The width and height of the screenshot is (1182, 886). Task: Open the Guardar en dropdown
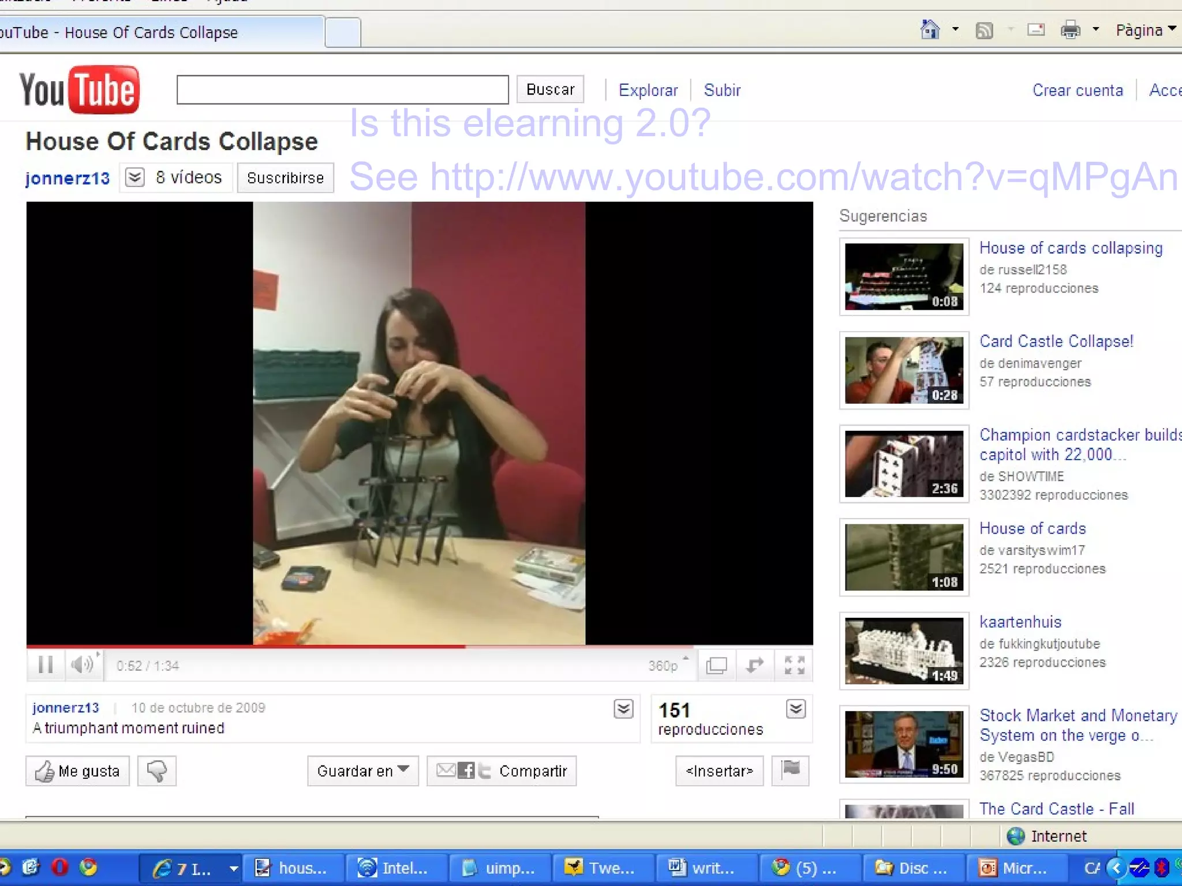[x=363, y=771]
